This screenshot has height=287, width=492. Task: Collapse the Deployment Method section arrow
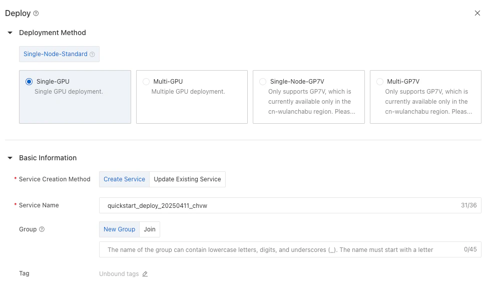(x=10, y=33)
